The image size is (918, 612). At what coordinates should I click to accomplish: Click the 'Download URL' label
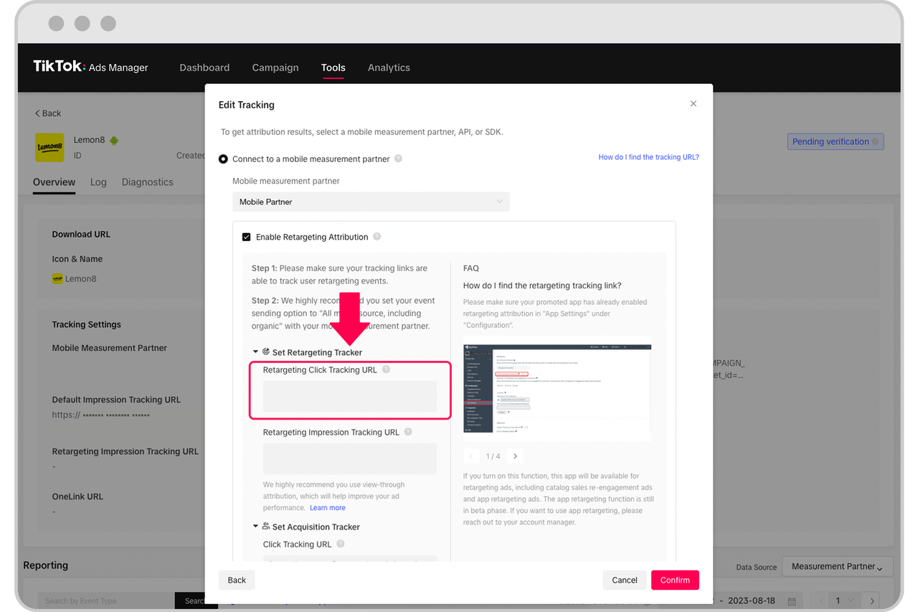(81, 235)
